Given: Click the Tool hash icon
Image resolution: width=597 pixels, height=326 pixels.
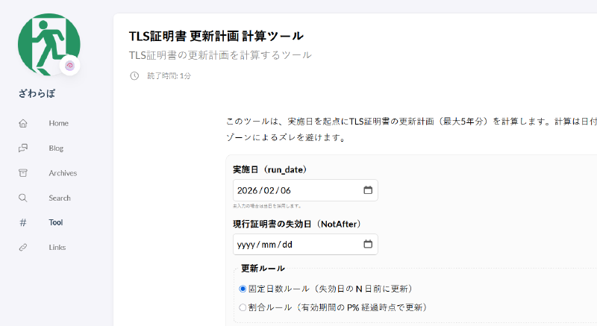Looking at the screenshot, I should tap(23, 222).
